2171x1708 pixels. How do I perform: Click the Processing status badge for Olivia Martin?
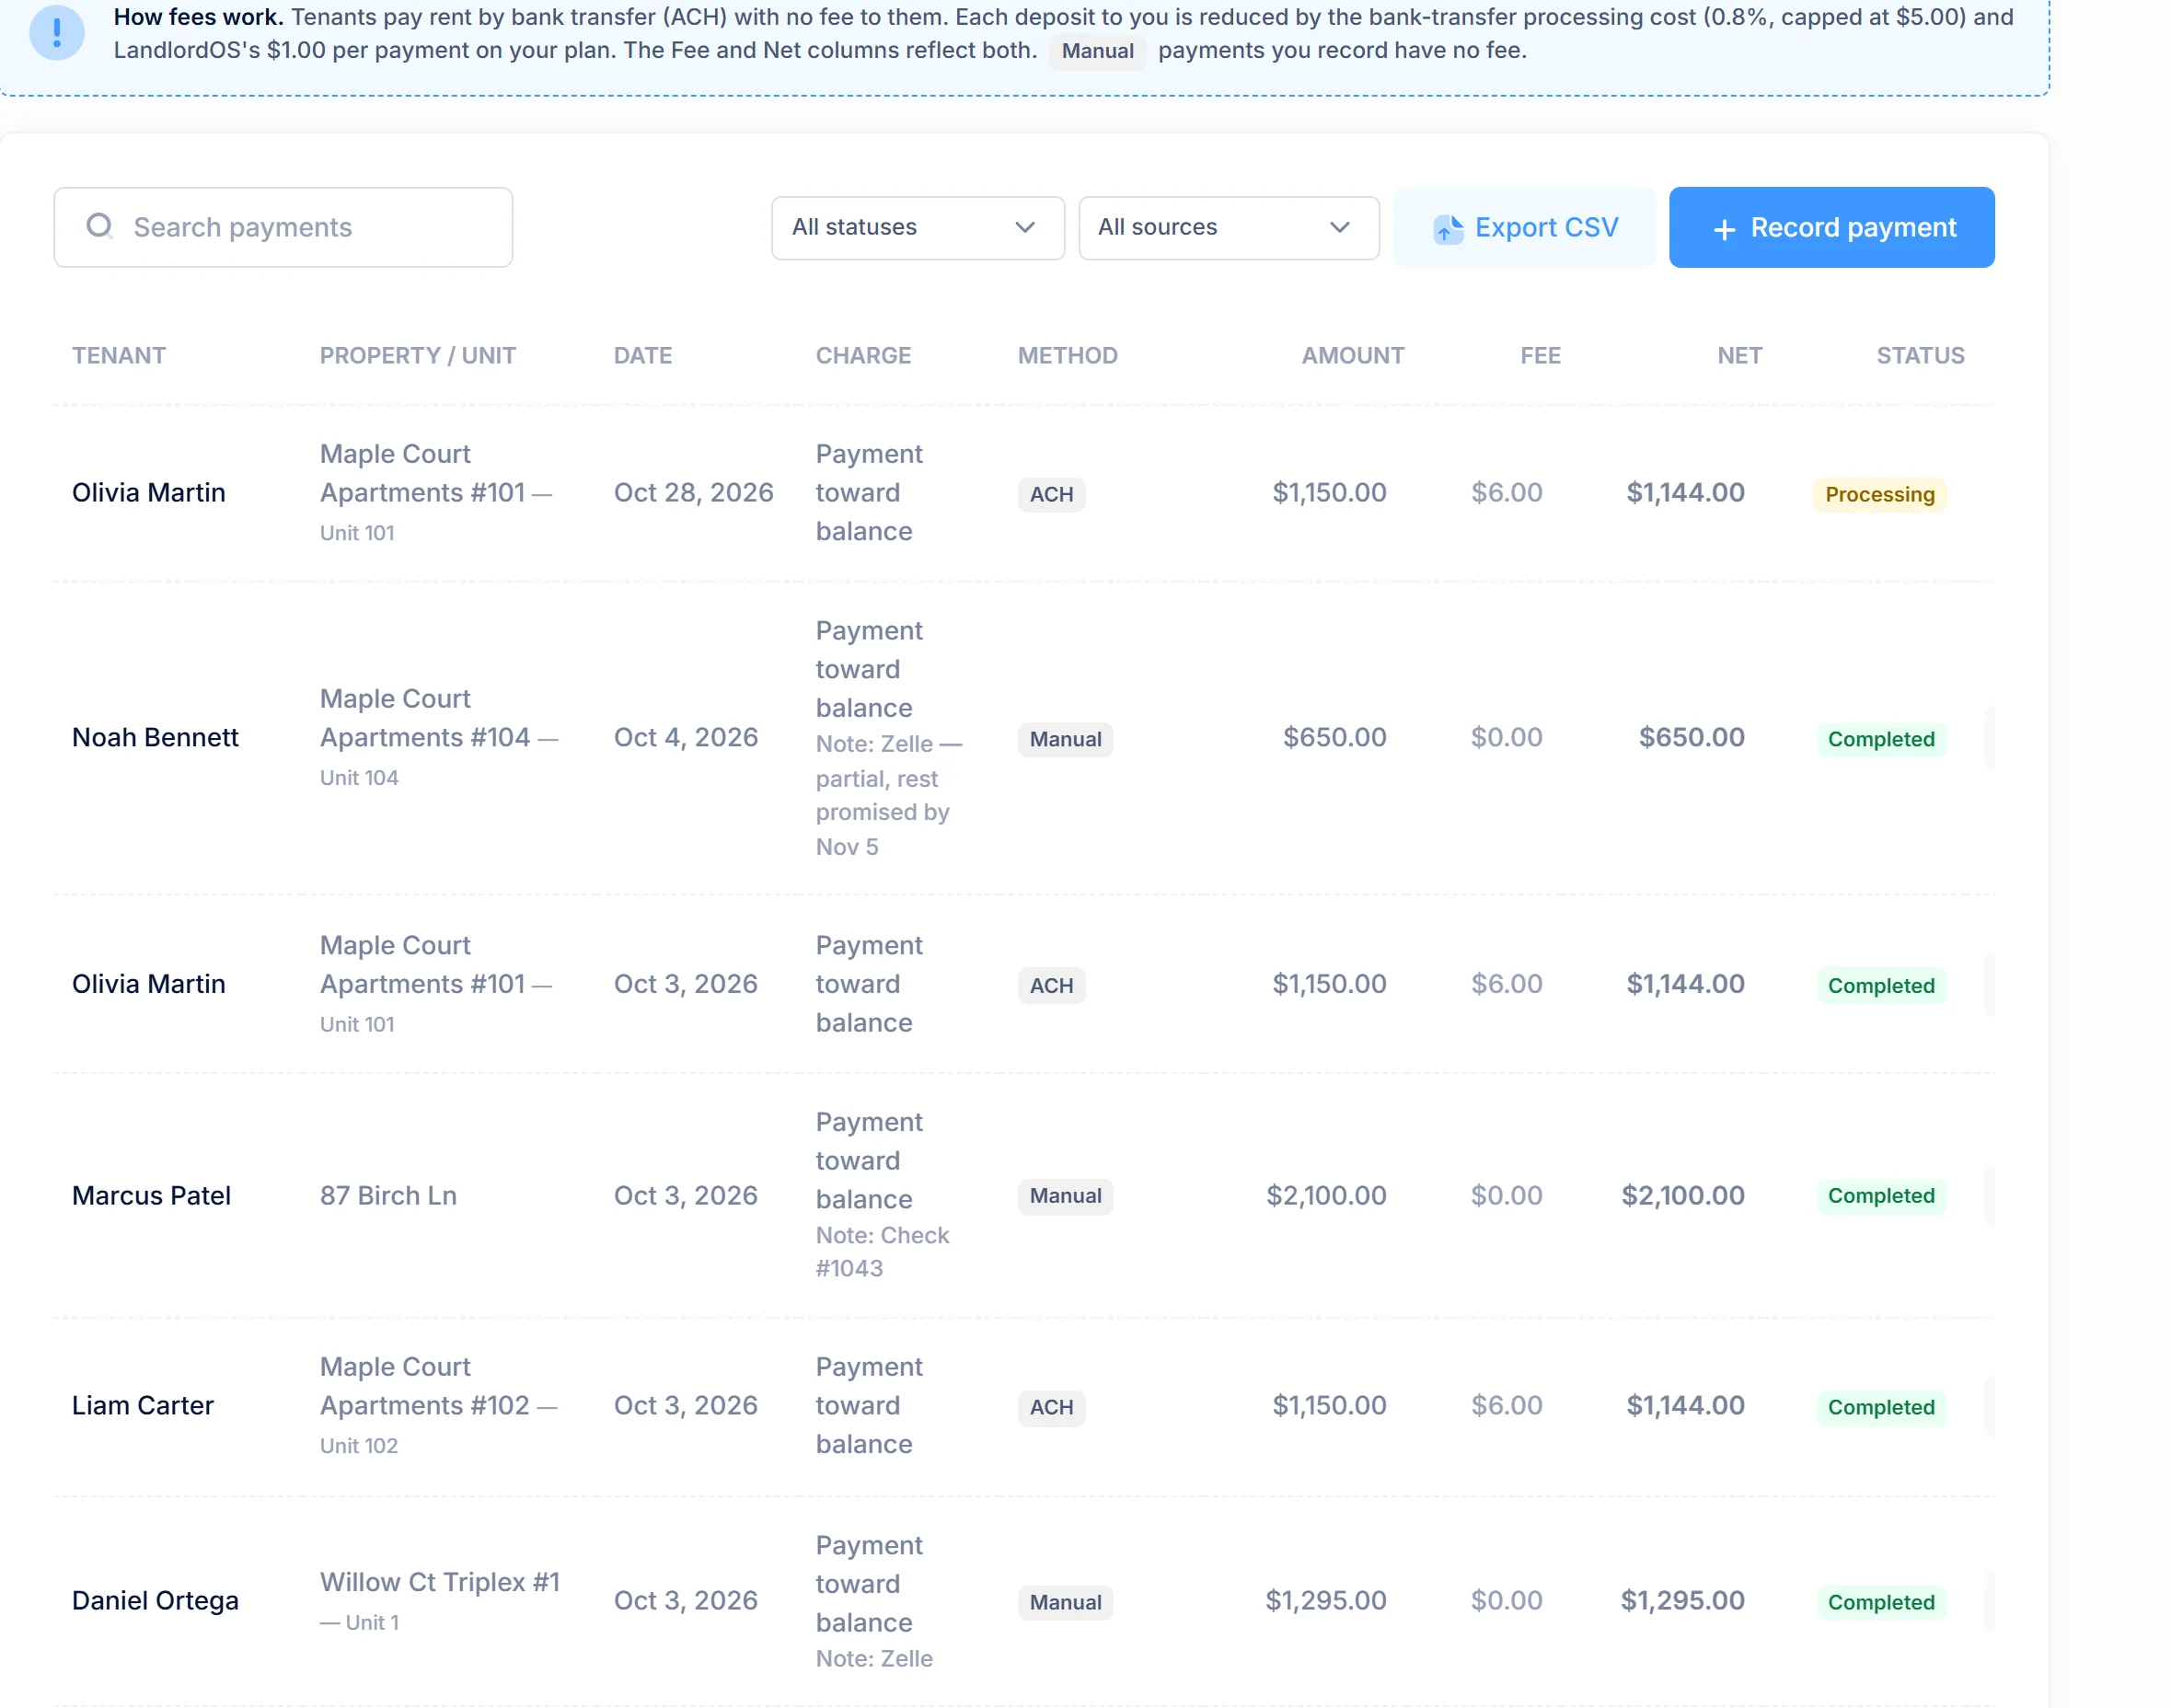[x=1879, y=494]
